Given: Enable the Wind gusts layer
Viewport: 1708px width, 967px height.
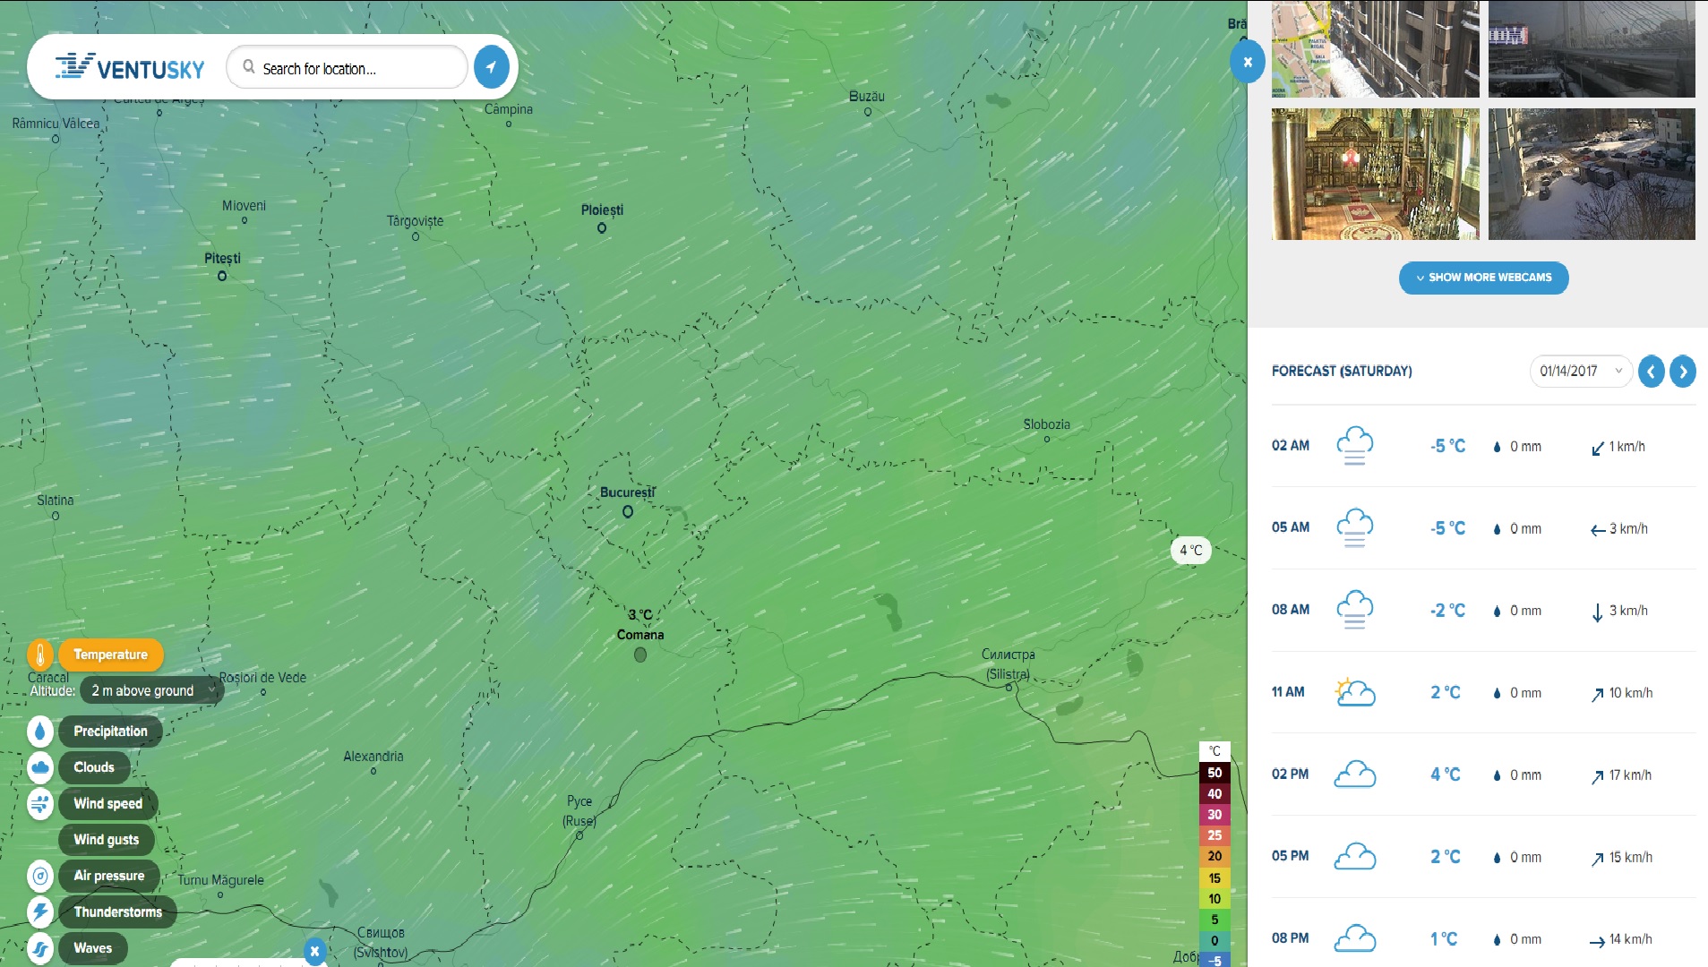Looking at the screenshot, I should click(x=107, y=840).
